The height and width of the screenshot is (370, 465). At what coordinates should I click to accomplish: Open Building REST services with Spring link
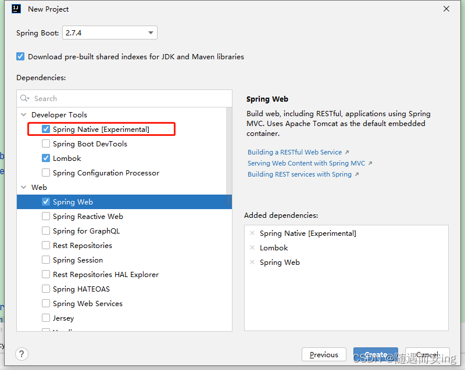click(x=299, y=174)
